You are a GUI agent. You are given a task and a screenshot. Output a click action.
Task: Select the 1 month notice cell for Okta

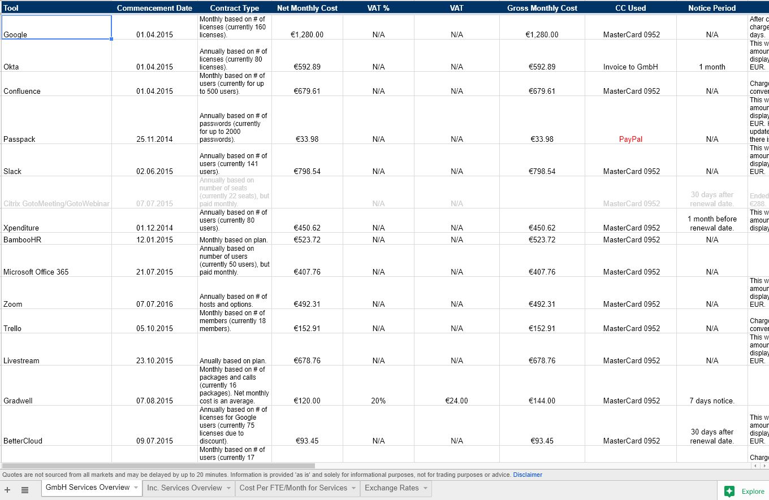tap(712, 55)
